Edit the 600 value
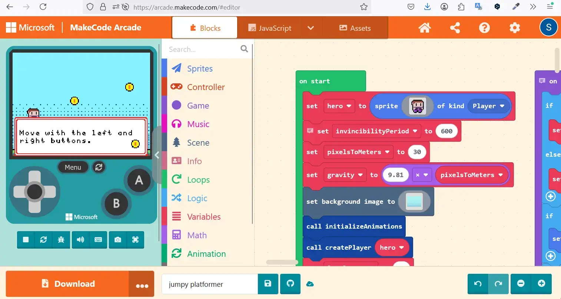561x299 pixels. 447,131
